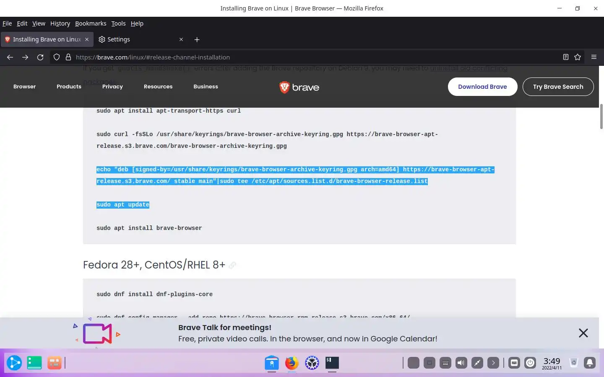Viewport: 604px width, 377px height.
Task: Open a new tab with the plus button
Action: (x=197, y=39)
